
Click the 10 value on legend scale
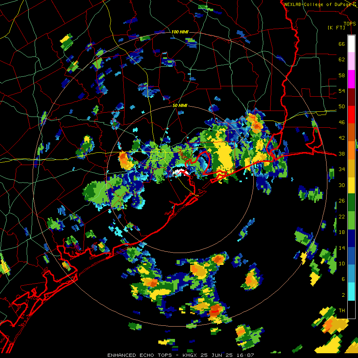[342, 263]
